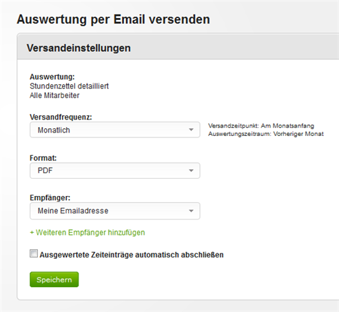Open the Format dropdown showing PDF
This screenshot has height=312, width=339.
point(115,170)
